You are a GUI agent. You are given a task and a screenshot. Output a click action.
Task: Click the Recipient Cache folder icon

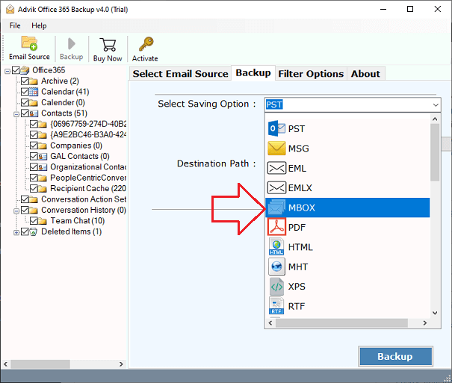(43, 189)
